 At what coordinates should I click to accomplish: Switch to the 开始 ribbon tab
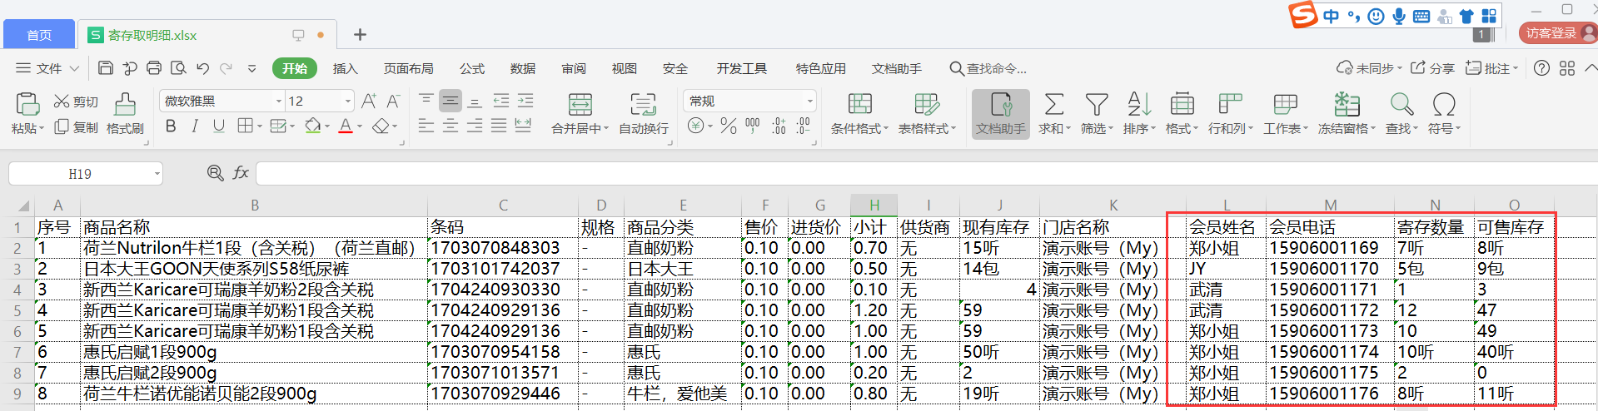(x=294, y=68)
